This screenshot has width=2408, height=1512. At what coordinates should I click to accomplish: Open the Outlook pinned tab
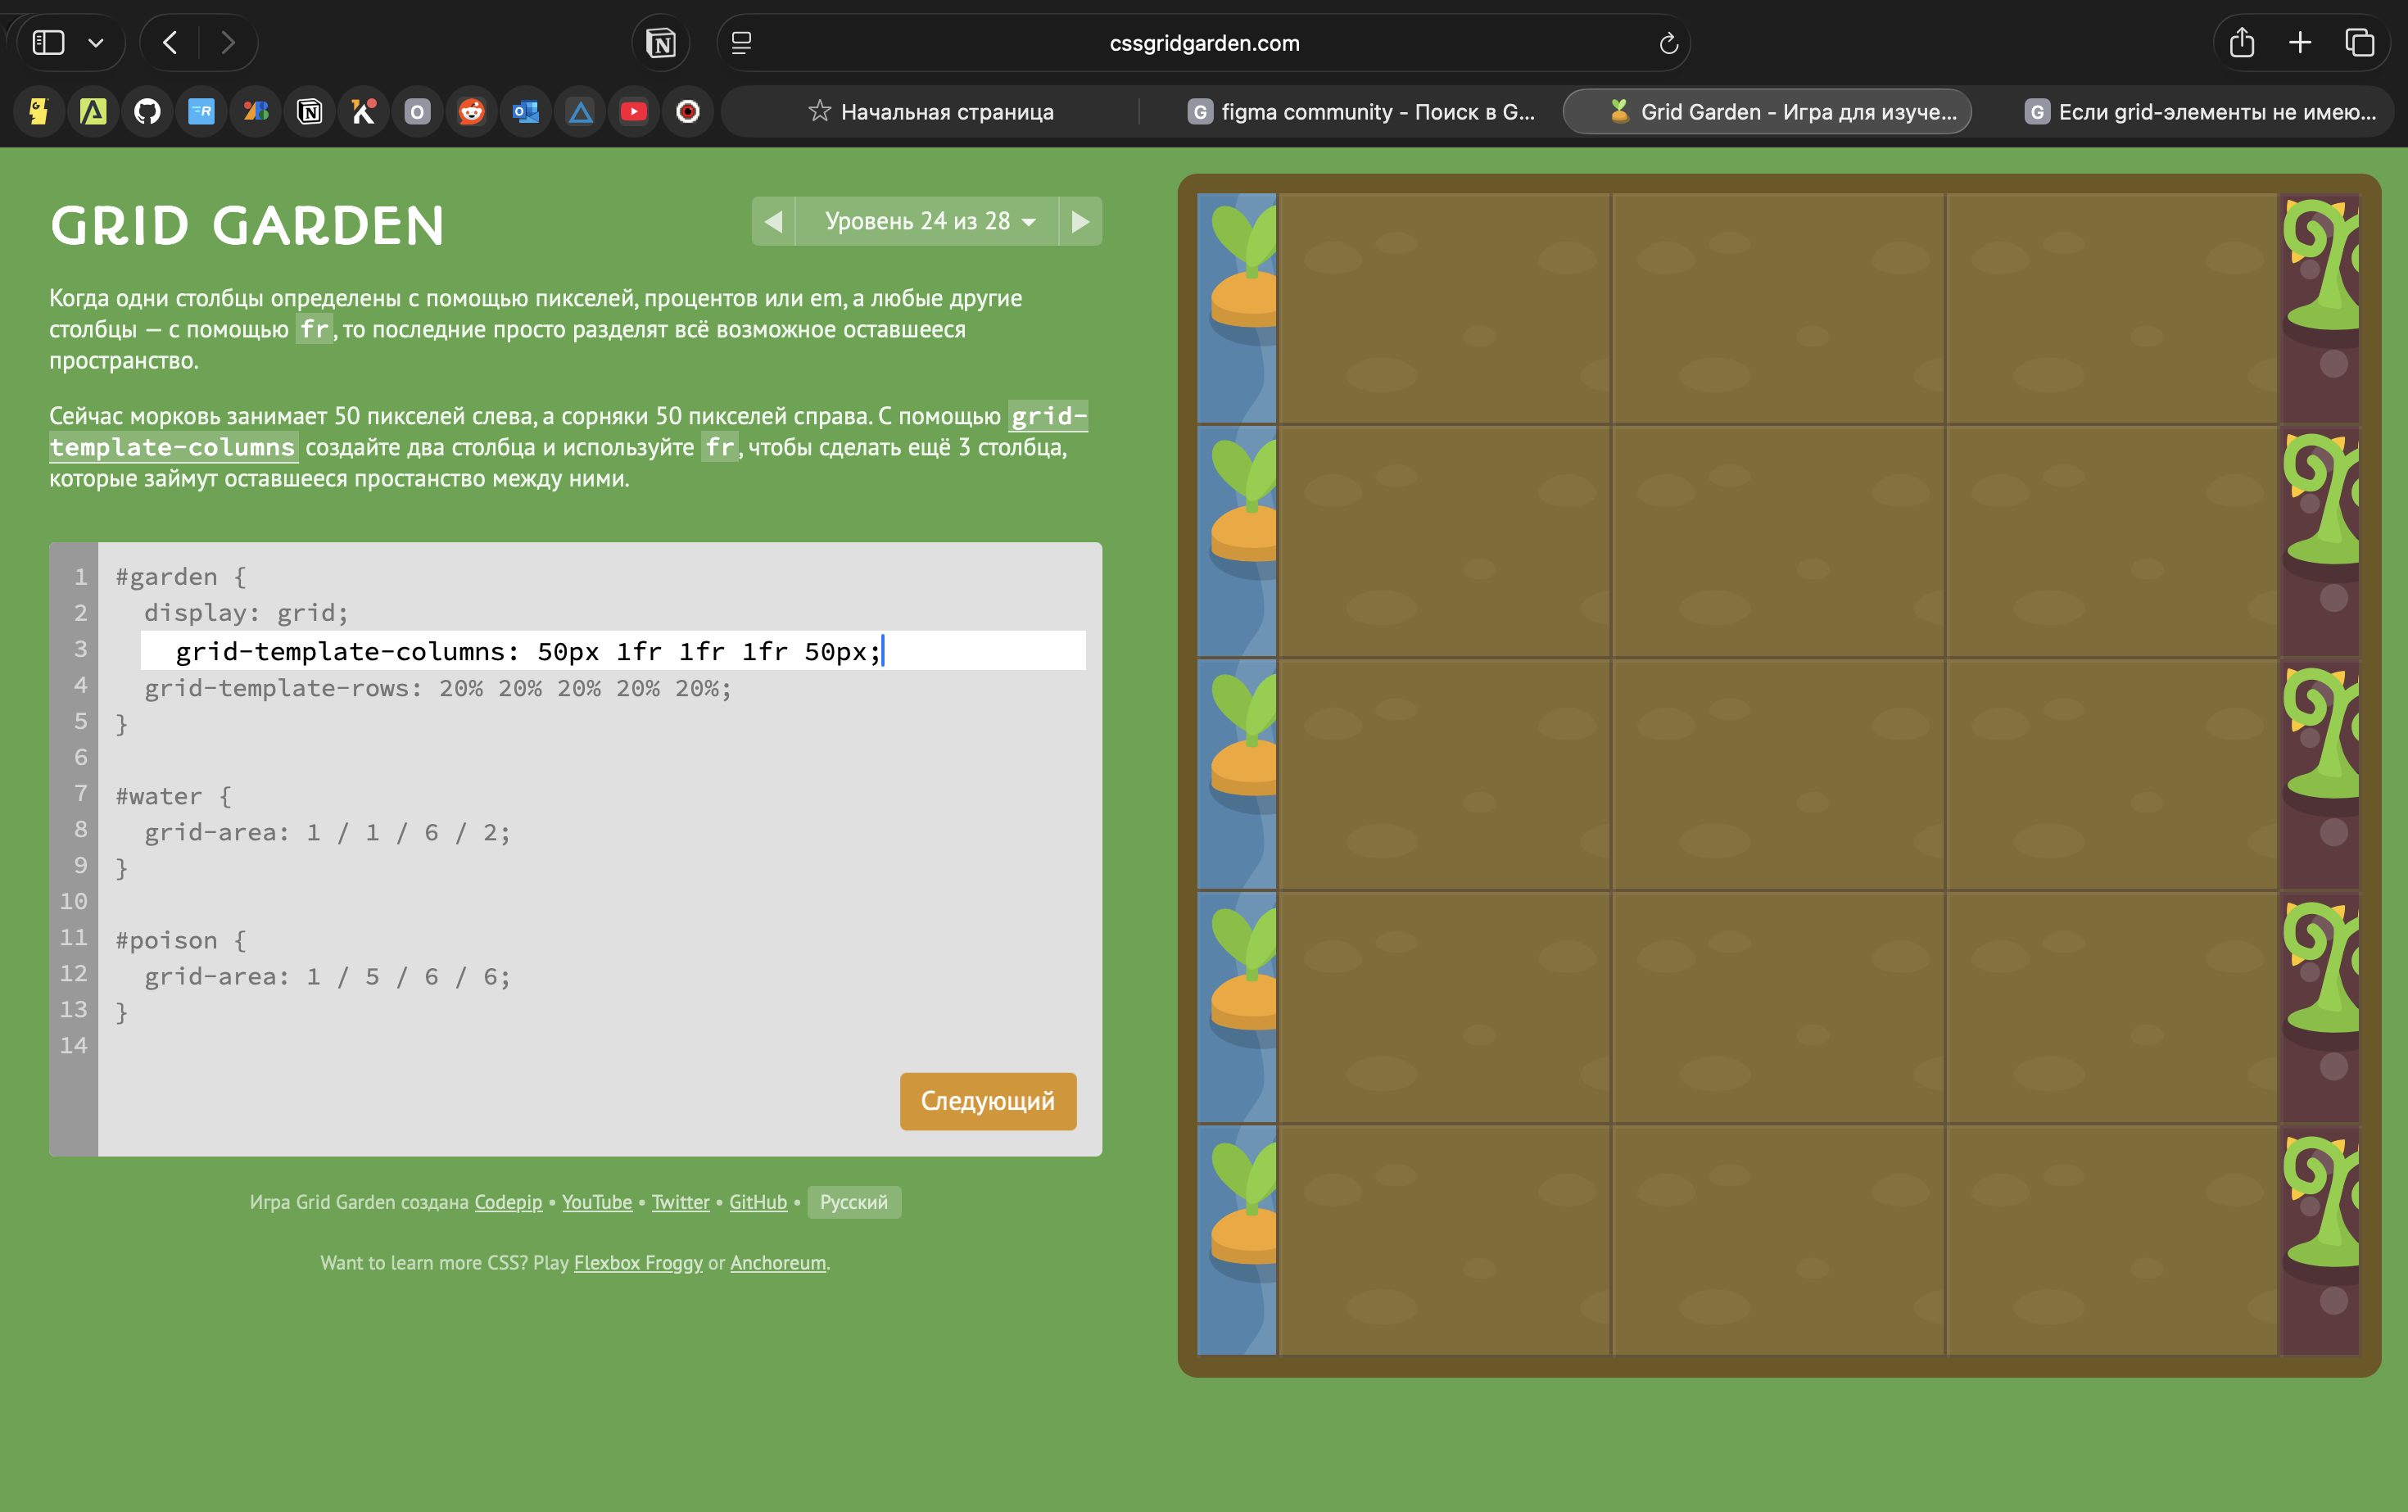point(526,111)
